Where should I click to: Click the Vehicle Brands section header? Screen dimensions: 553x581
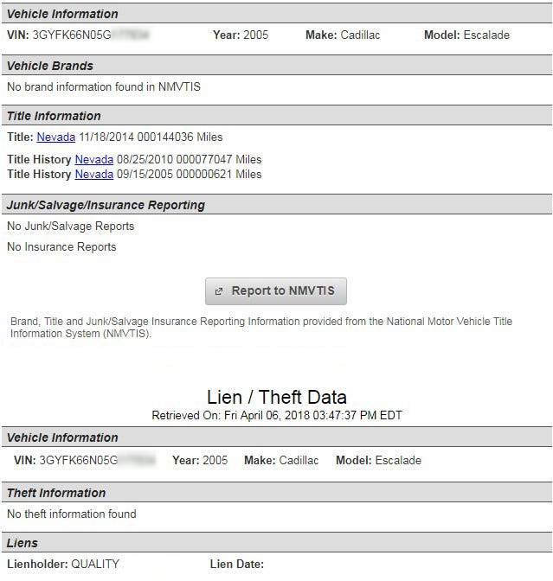point(277,66)
